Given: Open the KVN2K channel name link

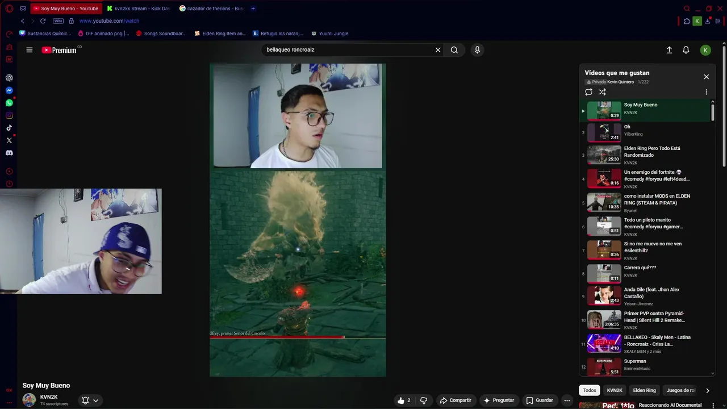Looking at the screenshot, I should 49,397.
